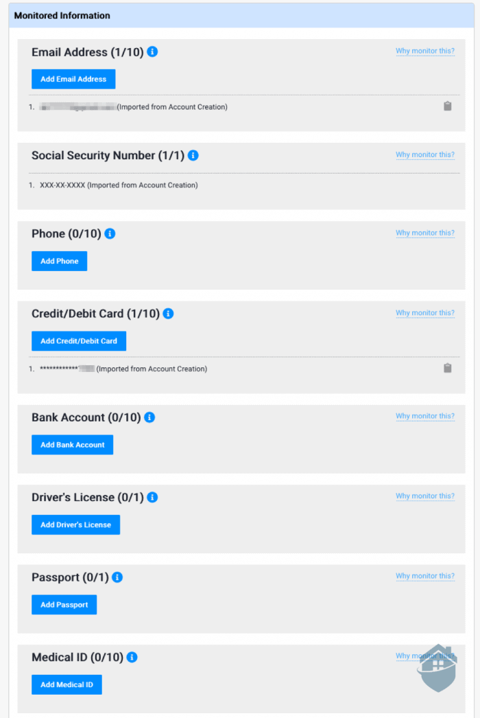480x718 pixels.
Task: Open the Email Address info tooltip icon
Action: click(x=152, y=51)
